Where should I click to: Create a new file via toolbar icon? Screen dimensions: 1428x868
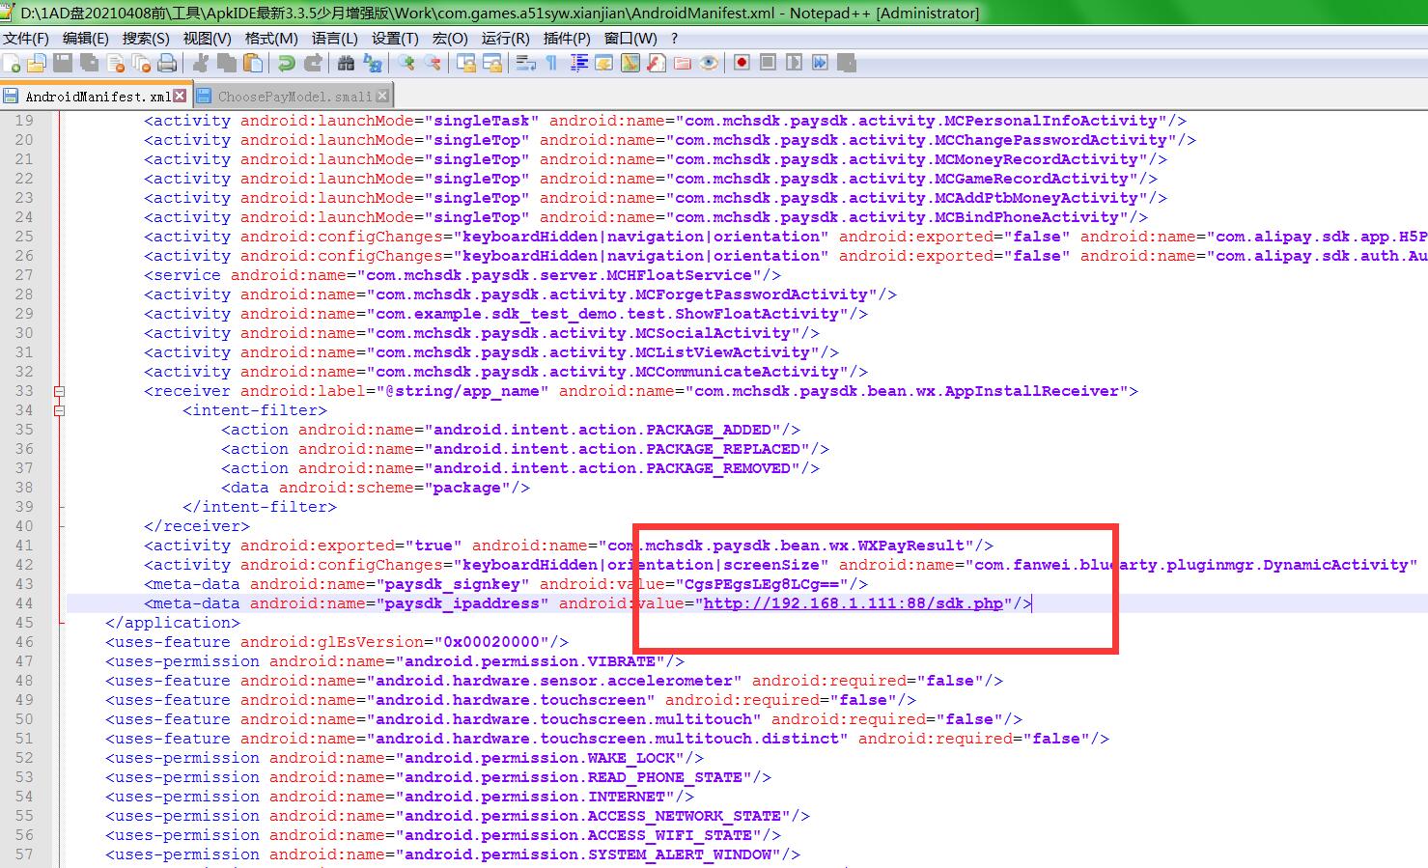(x=13, y=64)
